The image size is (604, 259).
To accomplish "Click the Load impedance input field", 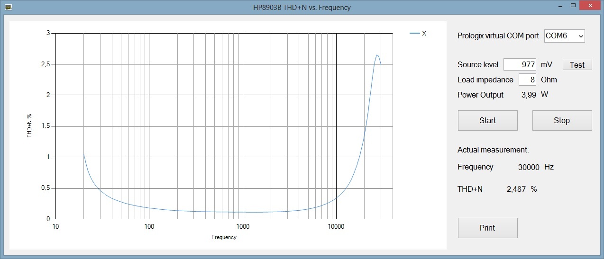I will pos(527,80).
